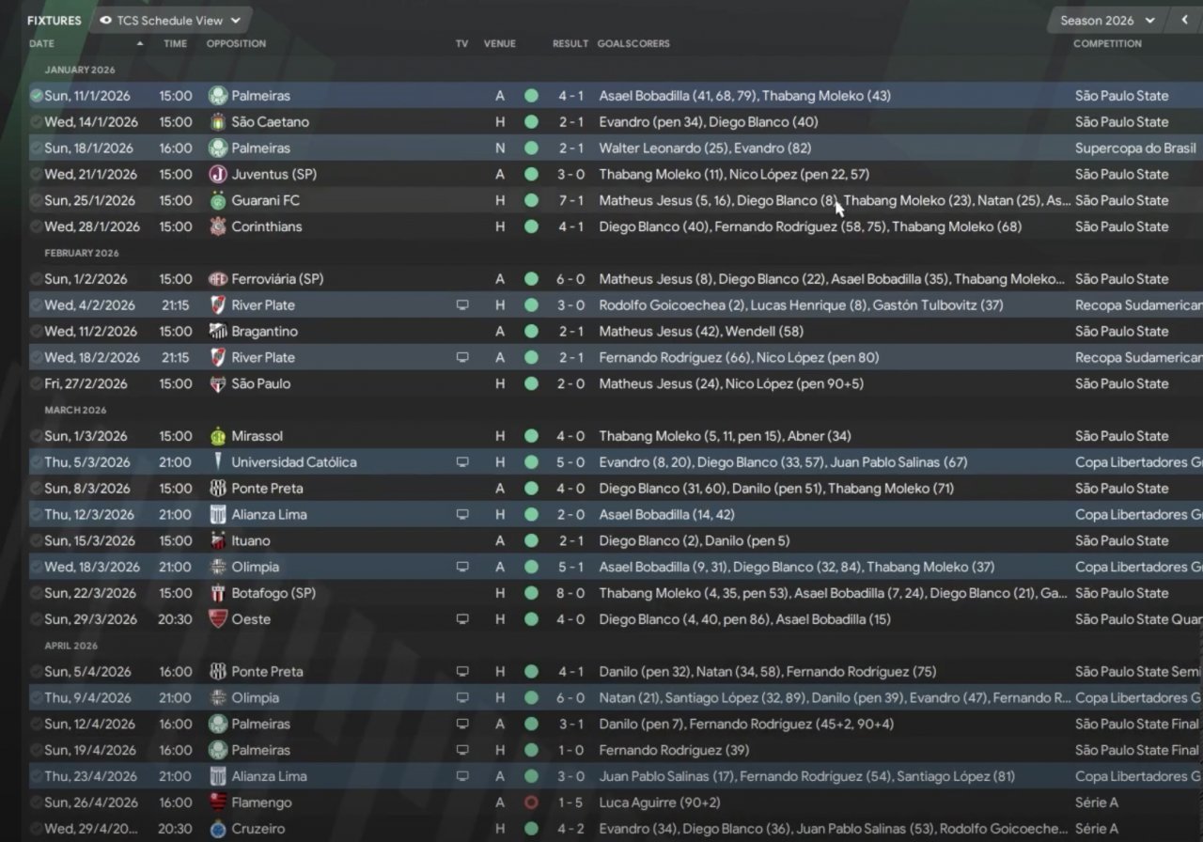Click the goalscorer text 'Fernando Rodríguez (39)'
The height and width of the screenshot is (842, 1203).
[674, 751]
